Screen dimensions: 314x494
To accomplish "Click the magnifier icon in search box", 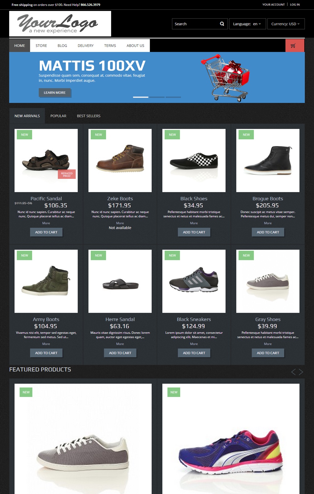I will pyautogui.click(x=222, y=24).
